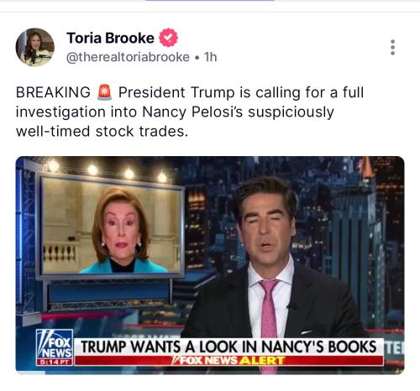420x391 pixels.
Task: Tap the headline "Trump Wants a Look in Nancy's Books"
Action: coord(228,347)
